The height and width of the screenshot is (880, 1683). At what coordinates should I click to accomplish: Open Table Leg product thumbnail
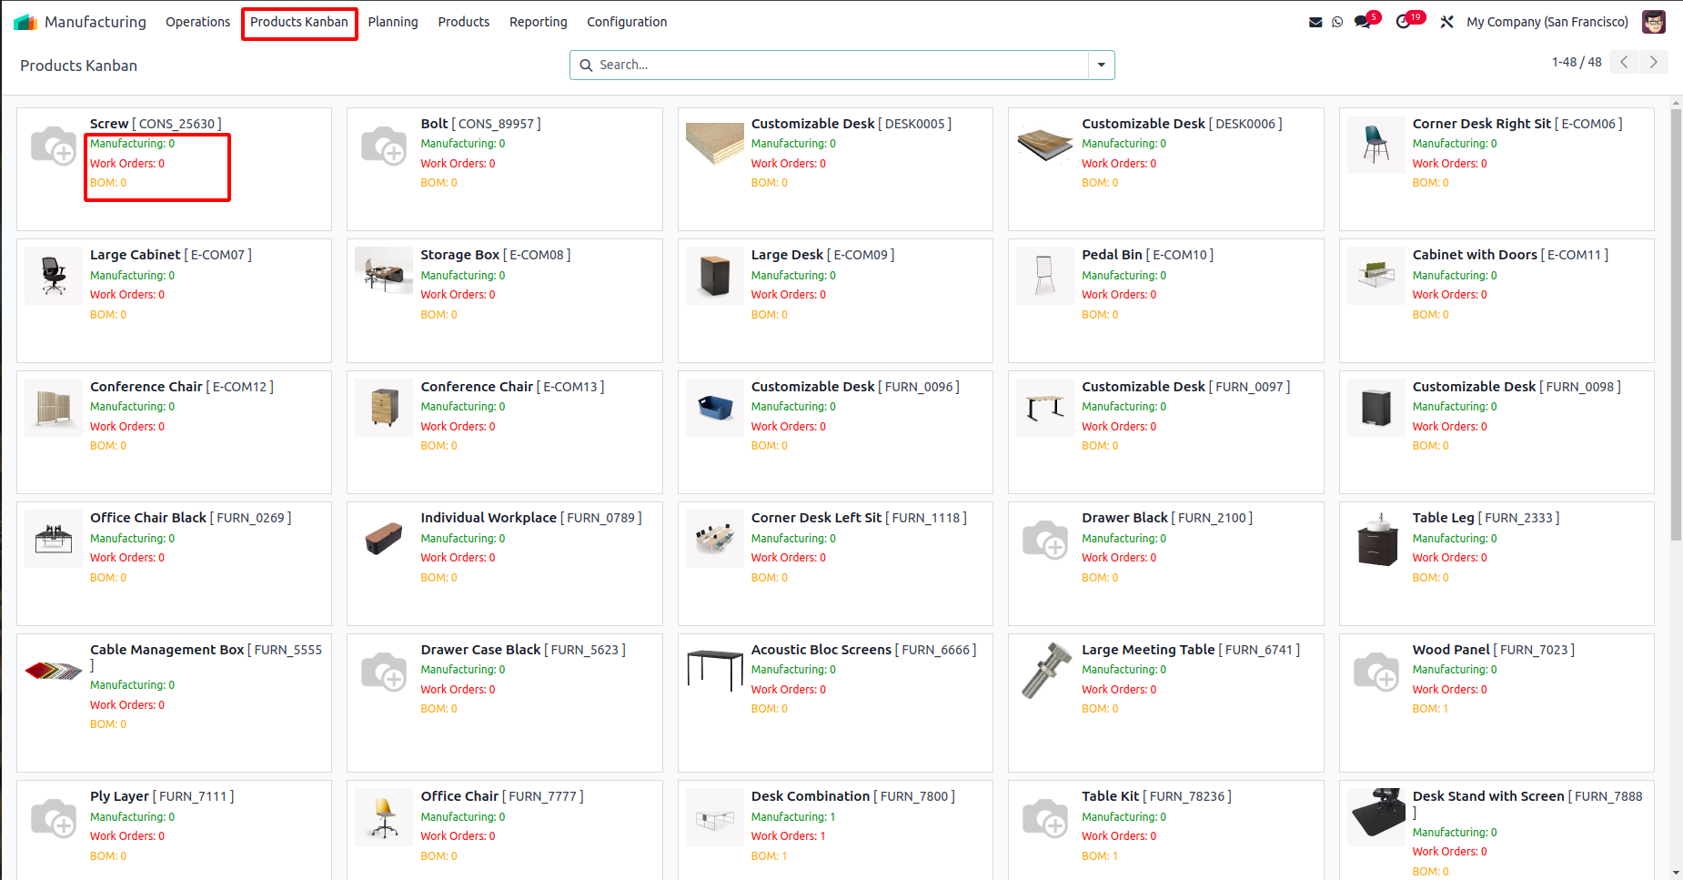click(x=1376, y=539)
